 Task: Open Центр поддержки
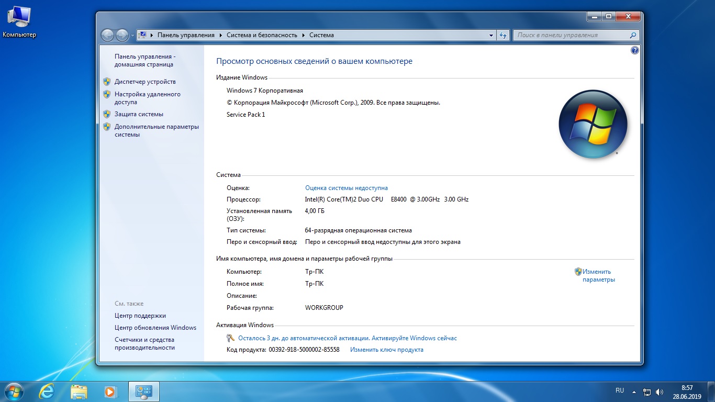(x=140, y=316)
